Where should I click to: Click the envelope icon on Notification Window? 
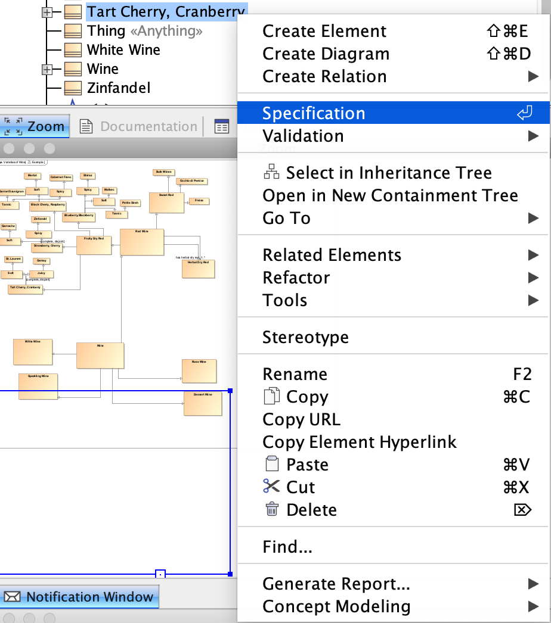[x=13, y=597]
